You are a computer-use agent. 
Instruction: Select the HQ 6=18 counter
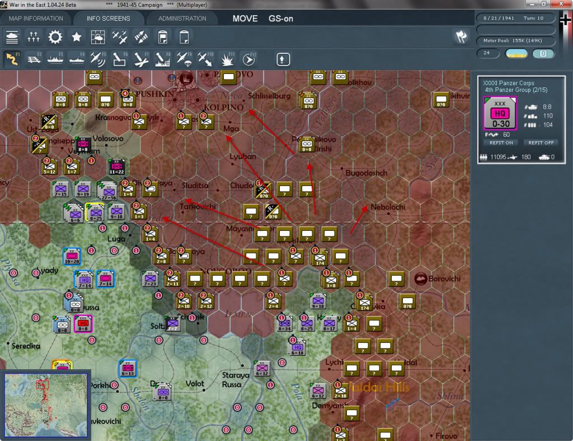(x=298, y=346)
